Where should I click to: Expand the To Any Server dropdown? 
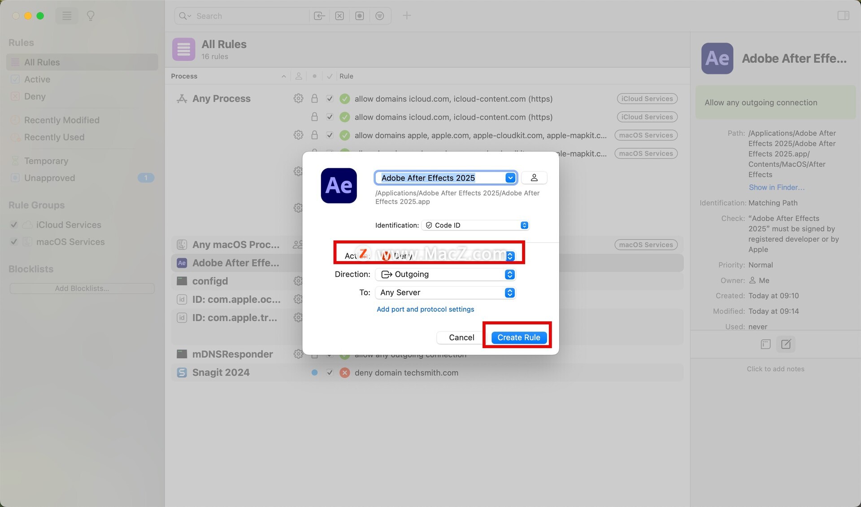(x=445, y=293)
